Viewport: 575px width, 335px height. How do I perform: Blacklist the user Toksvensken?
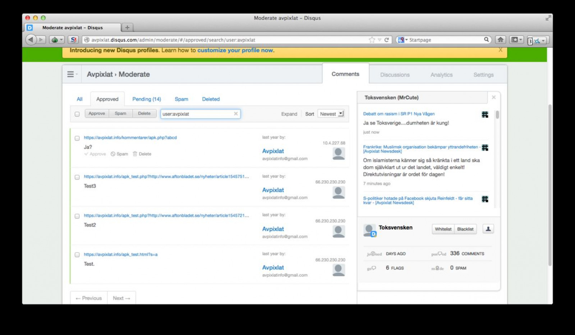[465, 229]
